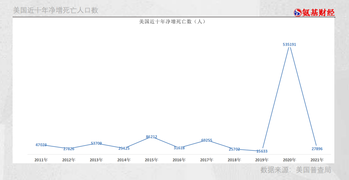349x180 pixels.
Task: Click the 2011年 axis label
Action: (x=41, y=160)
